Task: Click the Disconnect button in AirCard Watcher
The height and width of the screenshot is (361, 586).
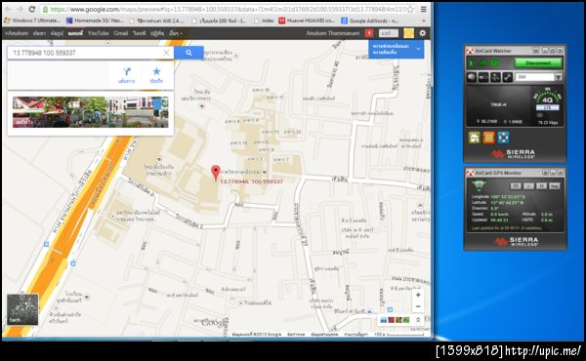Action: point(538,63)
